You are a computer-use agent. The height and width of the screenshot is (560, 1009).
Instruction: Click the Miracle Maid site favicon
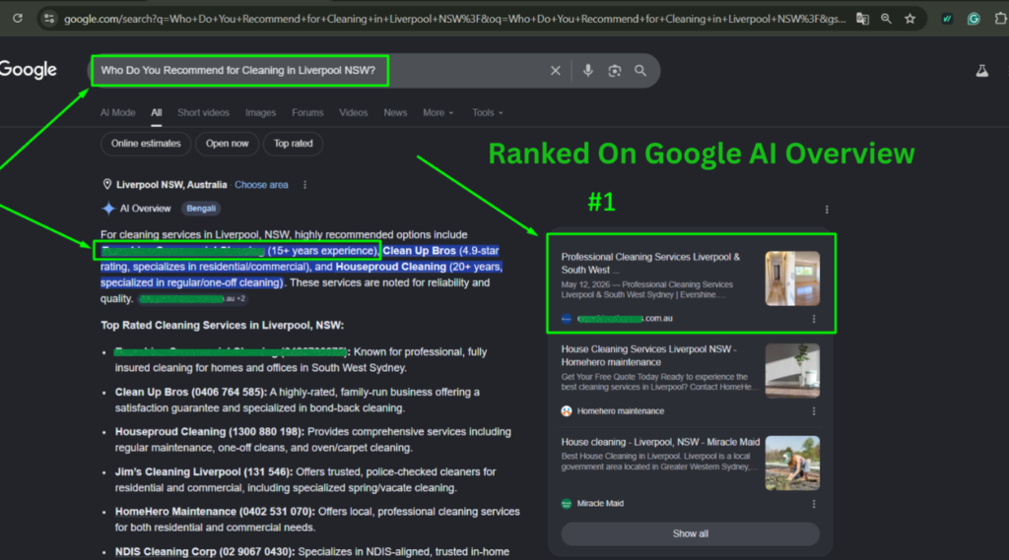click(x=567, y=504)
